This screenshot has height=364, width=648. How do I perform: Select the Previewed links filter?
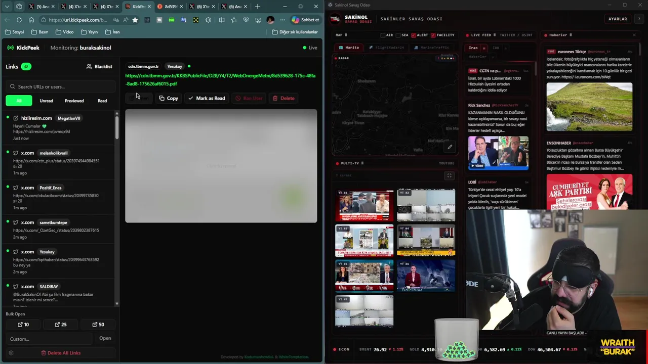click(74, 101)
